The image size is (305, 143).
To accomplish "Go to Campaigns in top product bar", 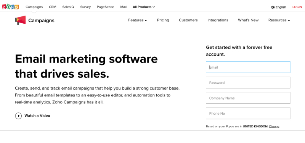I will click(34, 7).
